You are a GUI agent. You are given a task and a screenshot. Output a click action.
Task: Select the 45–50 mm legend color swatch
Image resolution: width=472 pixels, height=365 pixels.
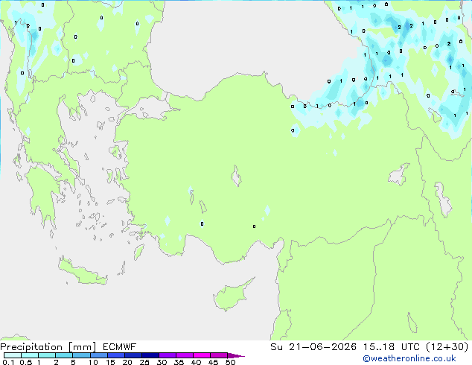coord(219,355)
